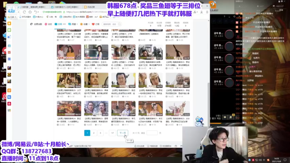The height and width of the screenshot is (163, 290).
Task: Click the search magnifier in space search box
Action: pyautogui.click(x=119, y=24)
